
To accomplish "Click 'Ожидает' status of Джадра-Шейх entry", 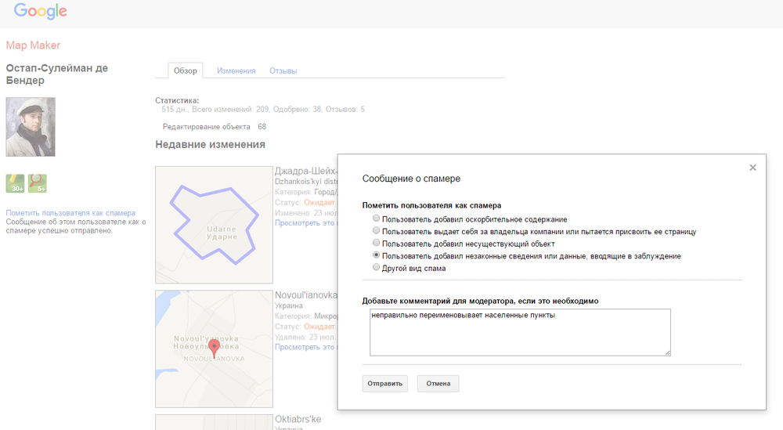I will pos(319,202).
